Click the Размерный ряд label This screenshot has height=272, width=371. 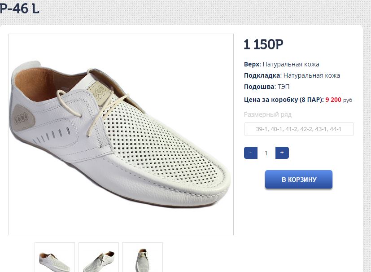pyautogui.click(x=268, y=114)
